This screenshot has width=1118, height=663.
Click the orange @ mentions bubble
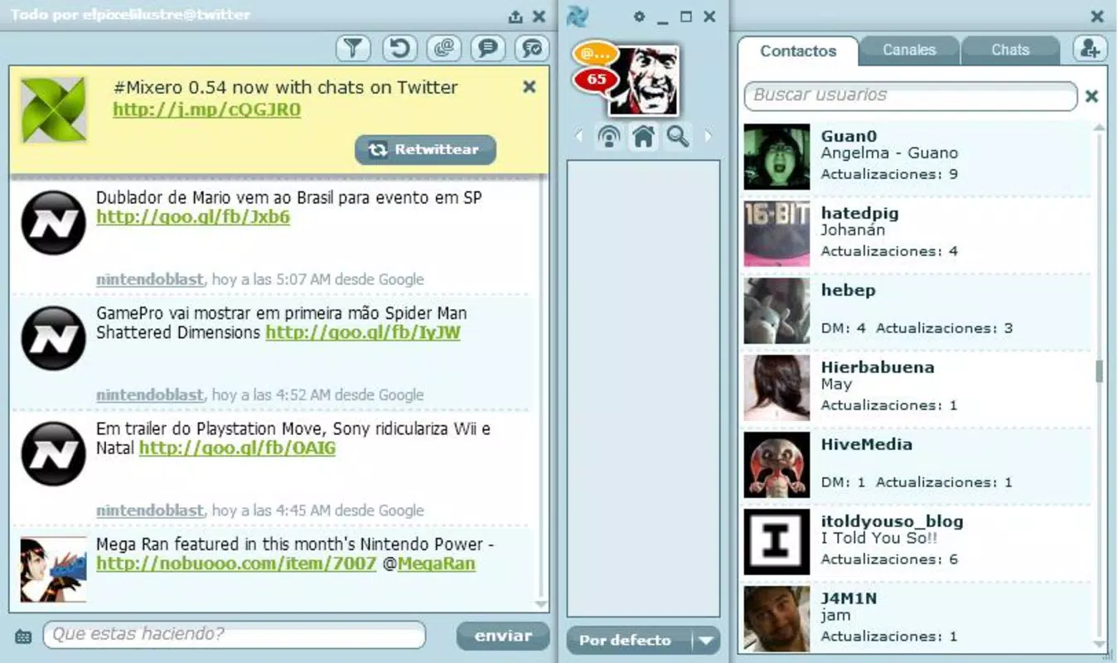coord(594,53)
